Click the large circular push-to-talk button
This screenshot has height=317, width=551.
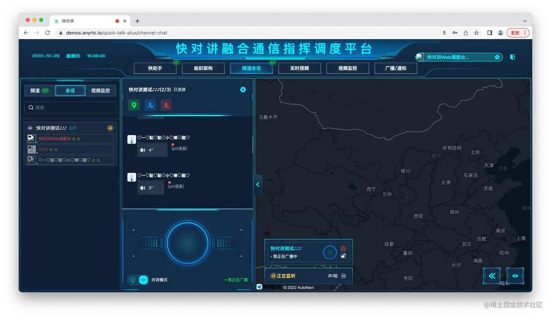[187, 243]
